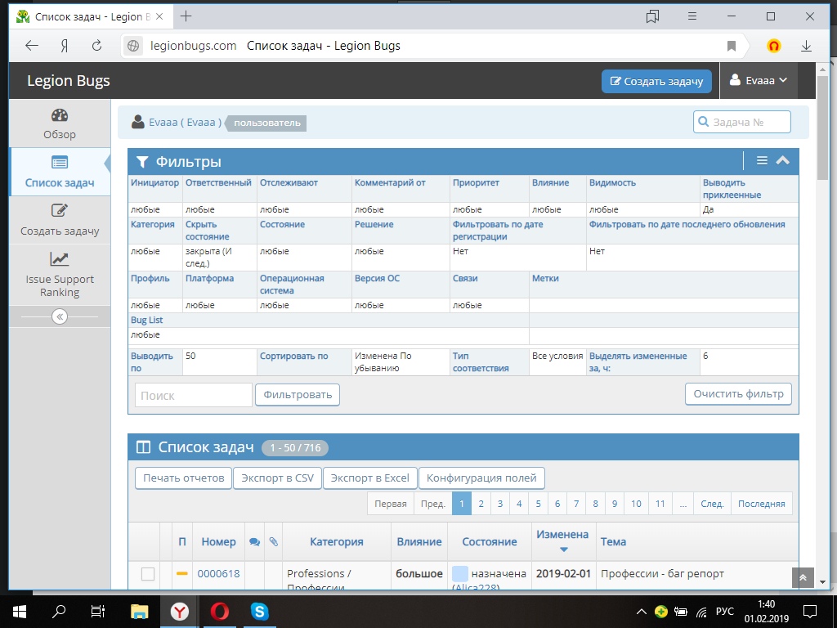Click the orange extension icon in toolbar
This screenshot has height=628, width=837.
coord(773,47)
